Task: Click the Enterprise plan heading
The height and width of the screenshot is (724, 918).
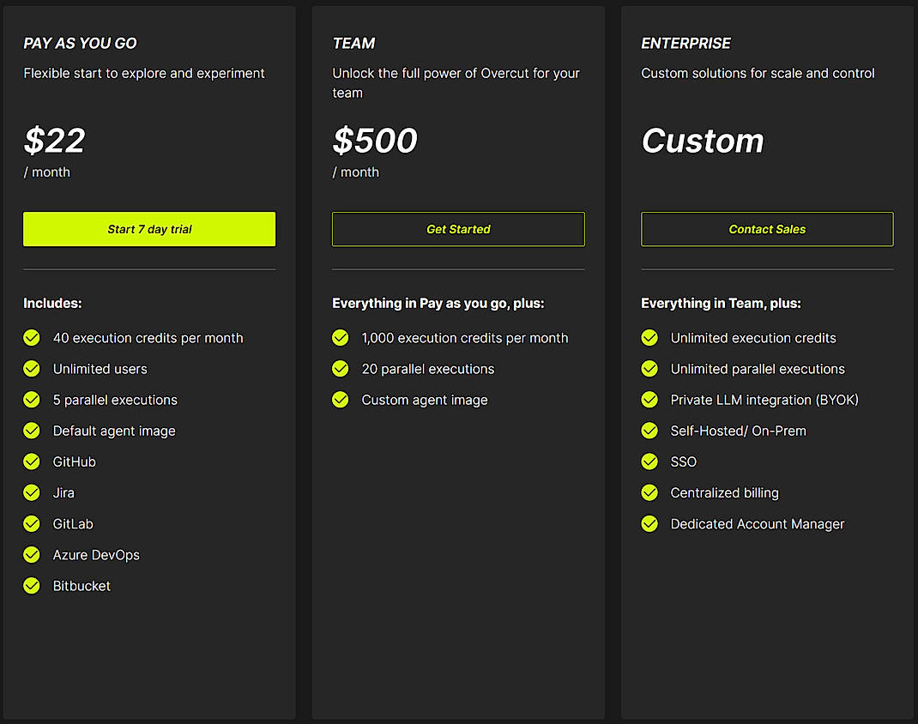Action: click(686, 43)
